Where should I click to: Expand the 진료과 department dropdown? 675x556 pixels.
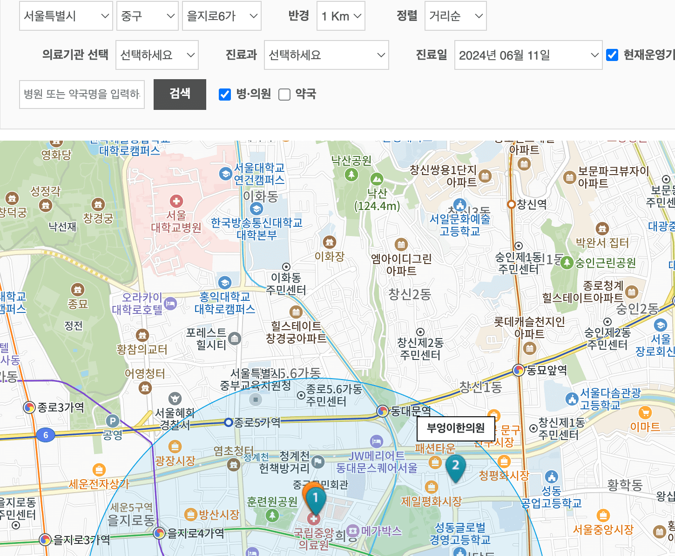click(326, 55)
